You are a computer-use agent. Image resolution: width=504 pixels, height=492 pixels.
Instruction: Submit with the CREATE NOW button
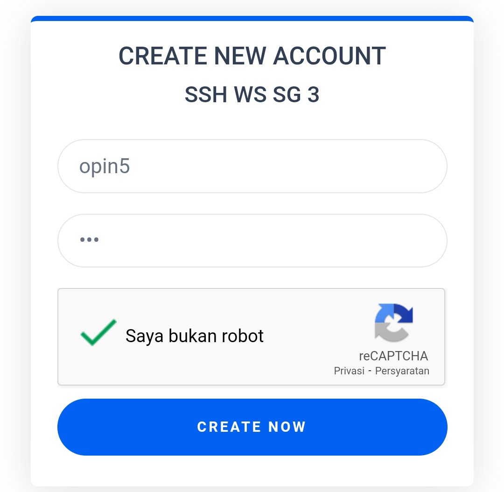coord(252,427)
